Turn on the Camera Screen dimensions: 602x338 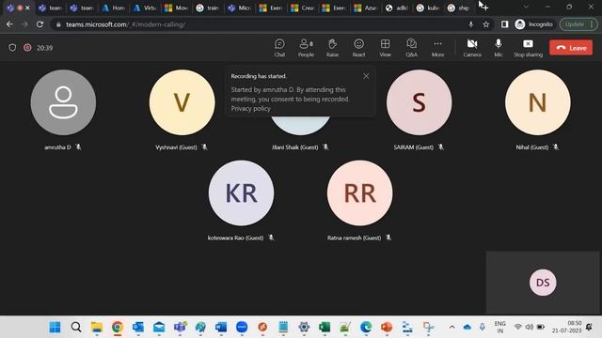(472, 48)
